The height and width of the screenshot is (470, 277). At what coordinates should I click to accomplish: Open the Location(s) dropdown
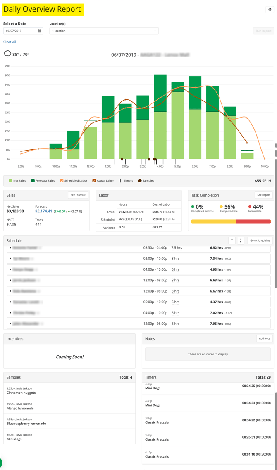104,31
